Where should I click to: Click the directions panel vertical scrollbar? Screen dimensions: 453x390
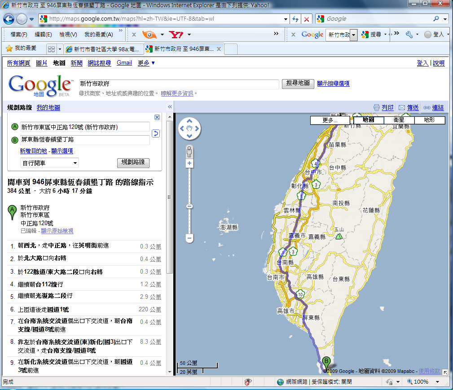(x=170, y=197)
